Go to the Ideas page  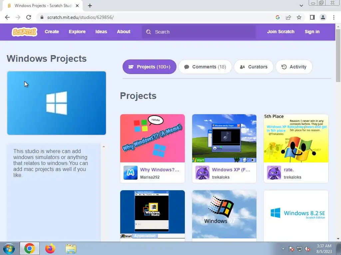(101, 32)
